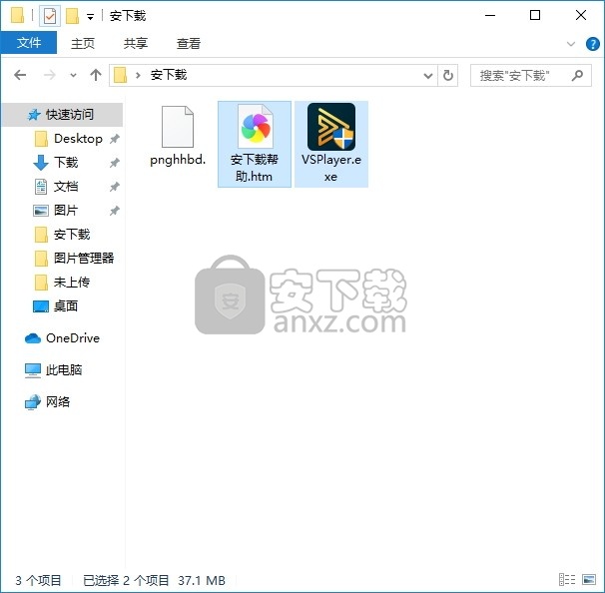Screen dimensions: 605x593
Task: Click the Properties checkmark icon in title bar
Action: click(x=50, y=17)
